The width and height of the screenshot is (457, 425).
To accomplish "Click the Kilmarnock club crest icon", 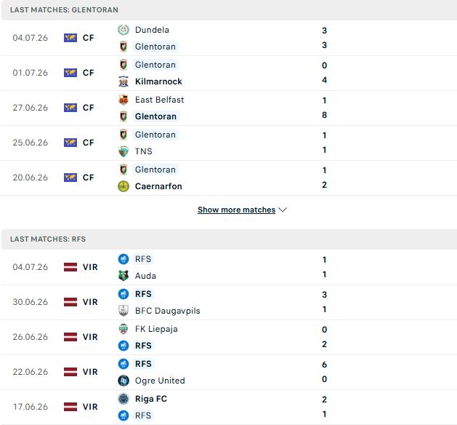I will [124, 82].
